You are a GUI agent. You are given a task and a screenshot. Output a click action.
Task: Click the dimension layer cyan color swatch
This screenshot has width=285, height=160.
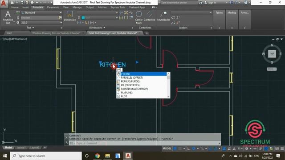coord(83,18)
